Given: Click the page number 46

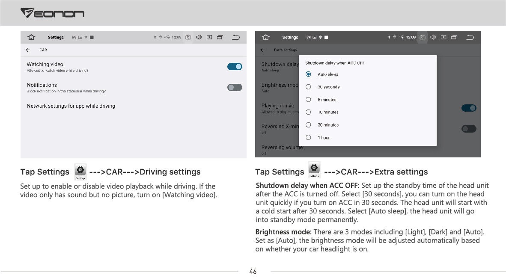Looking at the screenshot, I should 253,272.
